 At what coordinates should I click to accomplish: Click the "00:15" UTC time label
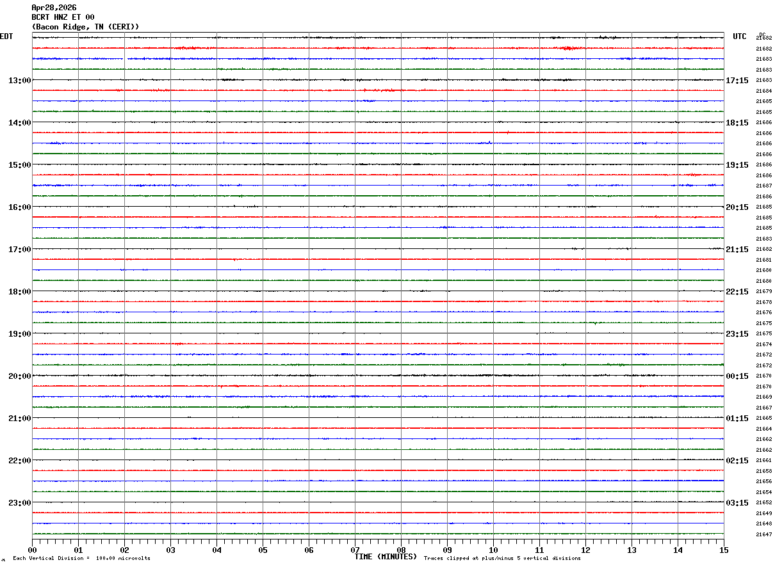737,376
